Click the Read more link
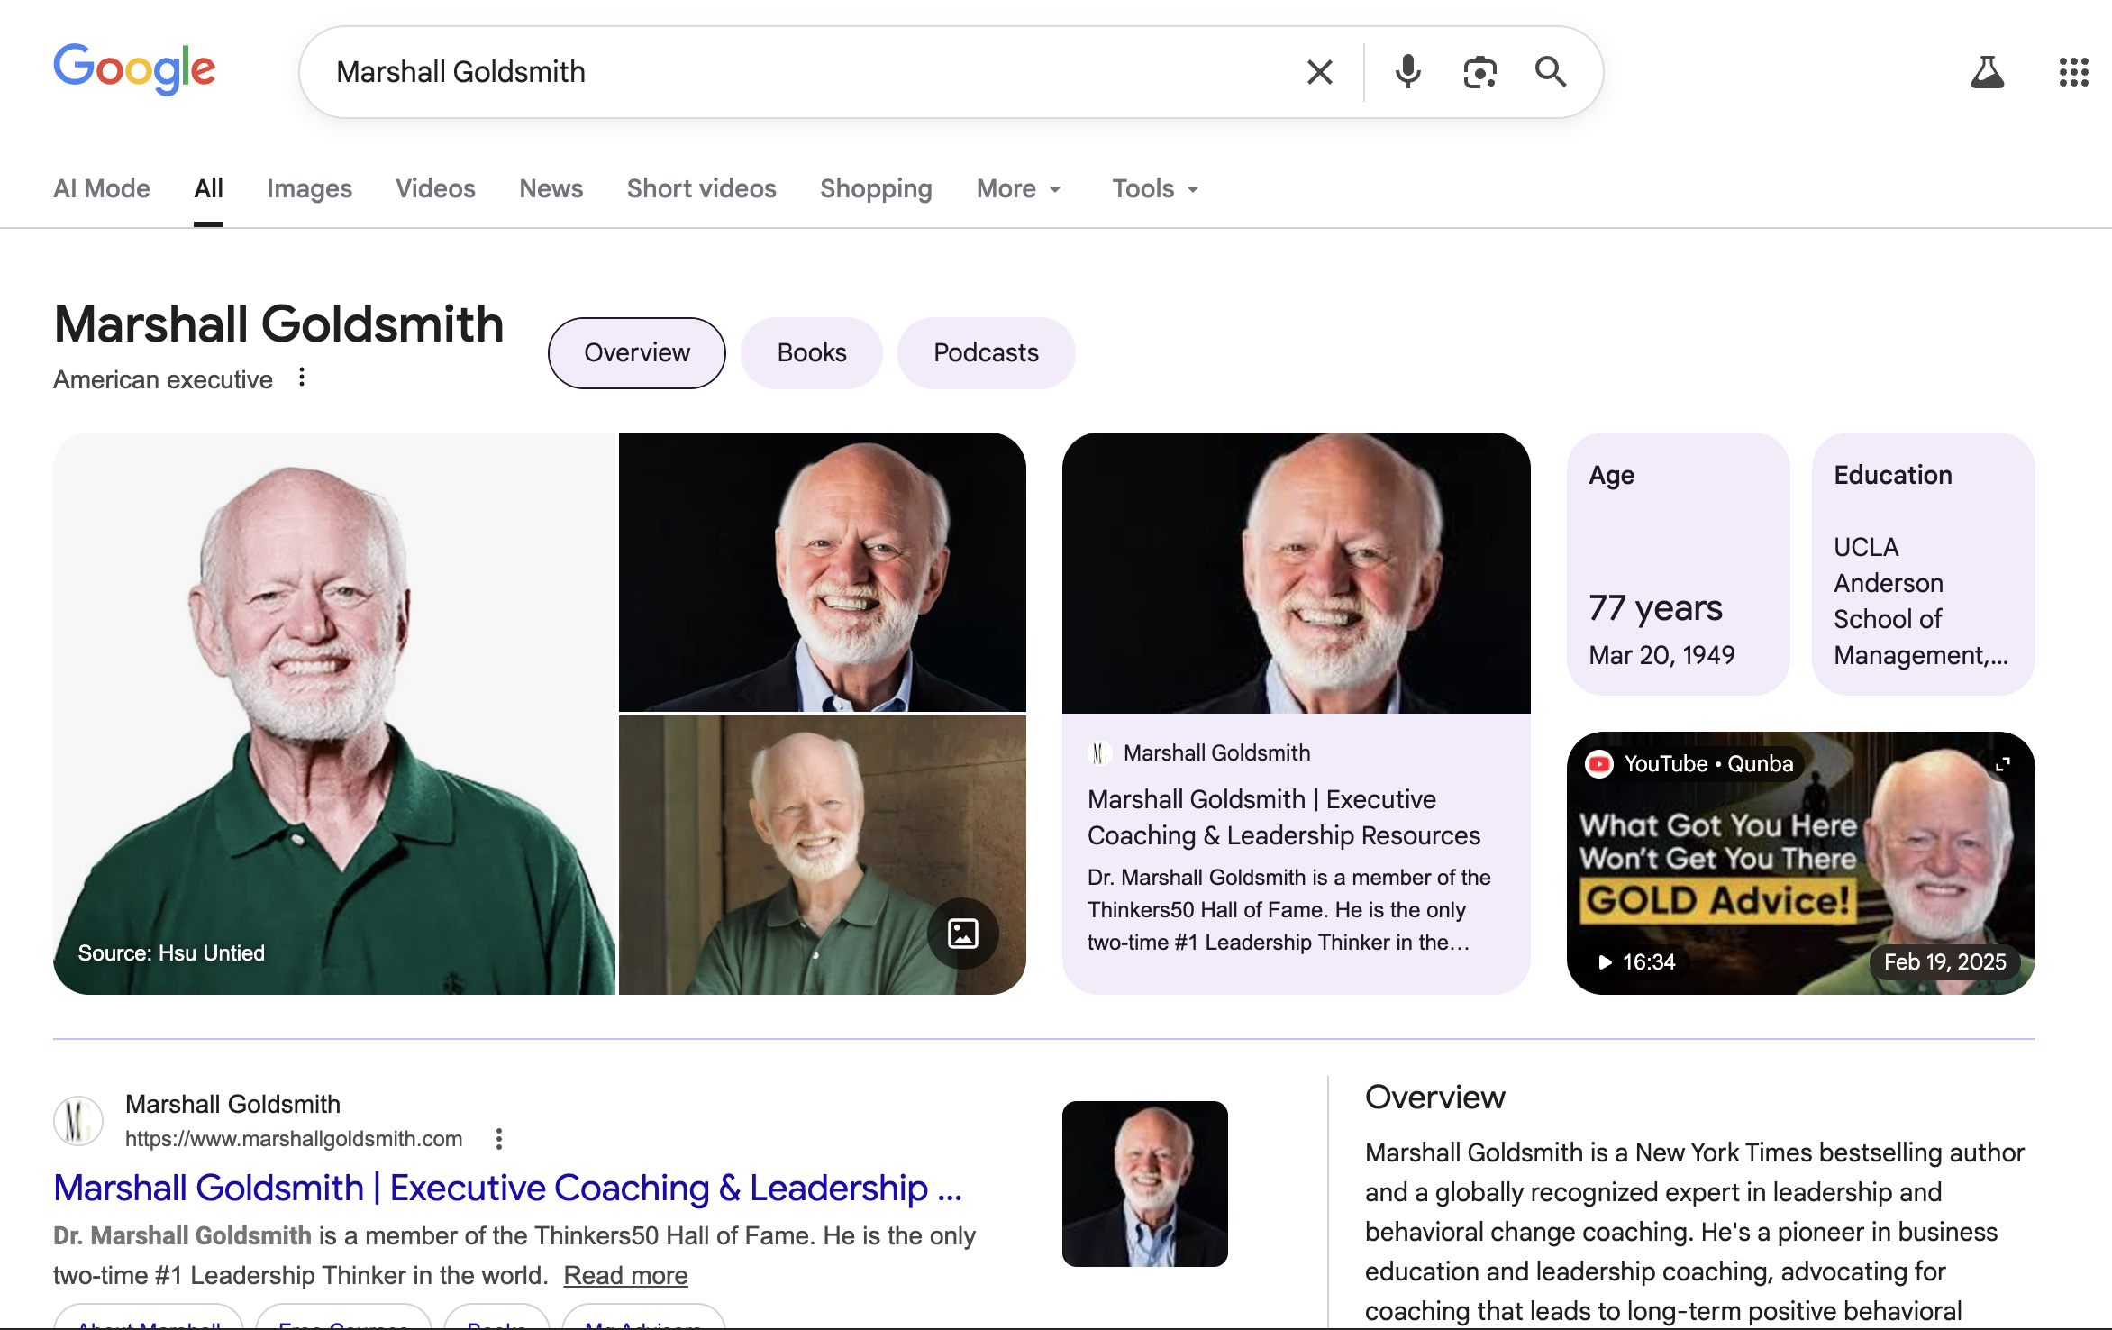The height and width of the screenshot is (1330, 2112). [625, 1275]
